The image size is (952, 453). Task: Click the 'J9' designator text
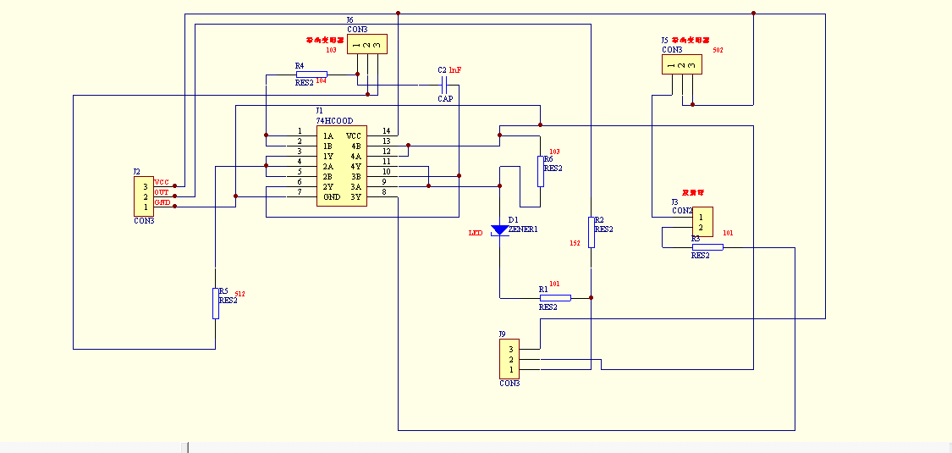[x=502, y=334]
